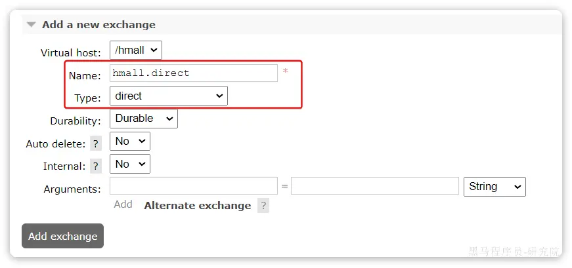572x268 pixels.
Task: Click the 'Virtual host:' label
Action: tap(71, 52)
